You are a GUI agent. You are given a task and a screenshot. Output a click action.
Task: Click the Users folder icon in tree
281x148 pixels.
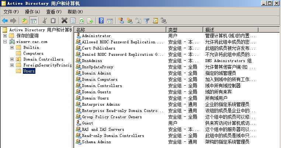point(18,71)
